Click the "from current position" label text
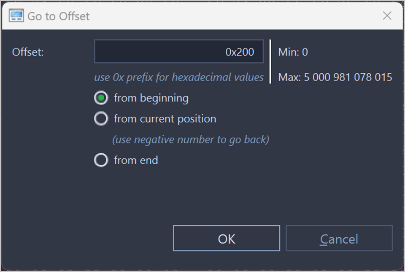Viewport: 405px width, 272px height. [165, 119]
